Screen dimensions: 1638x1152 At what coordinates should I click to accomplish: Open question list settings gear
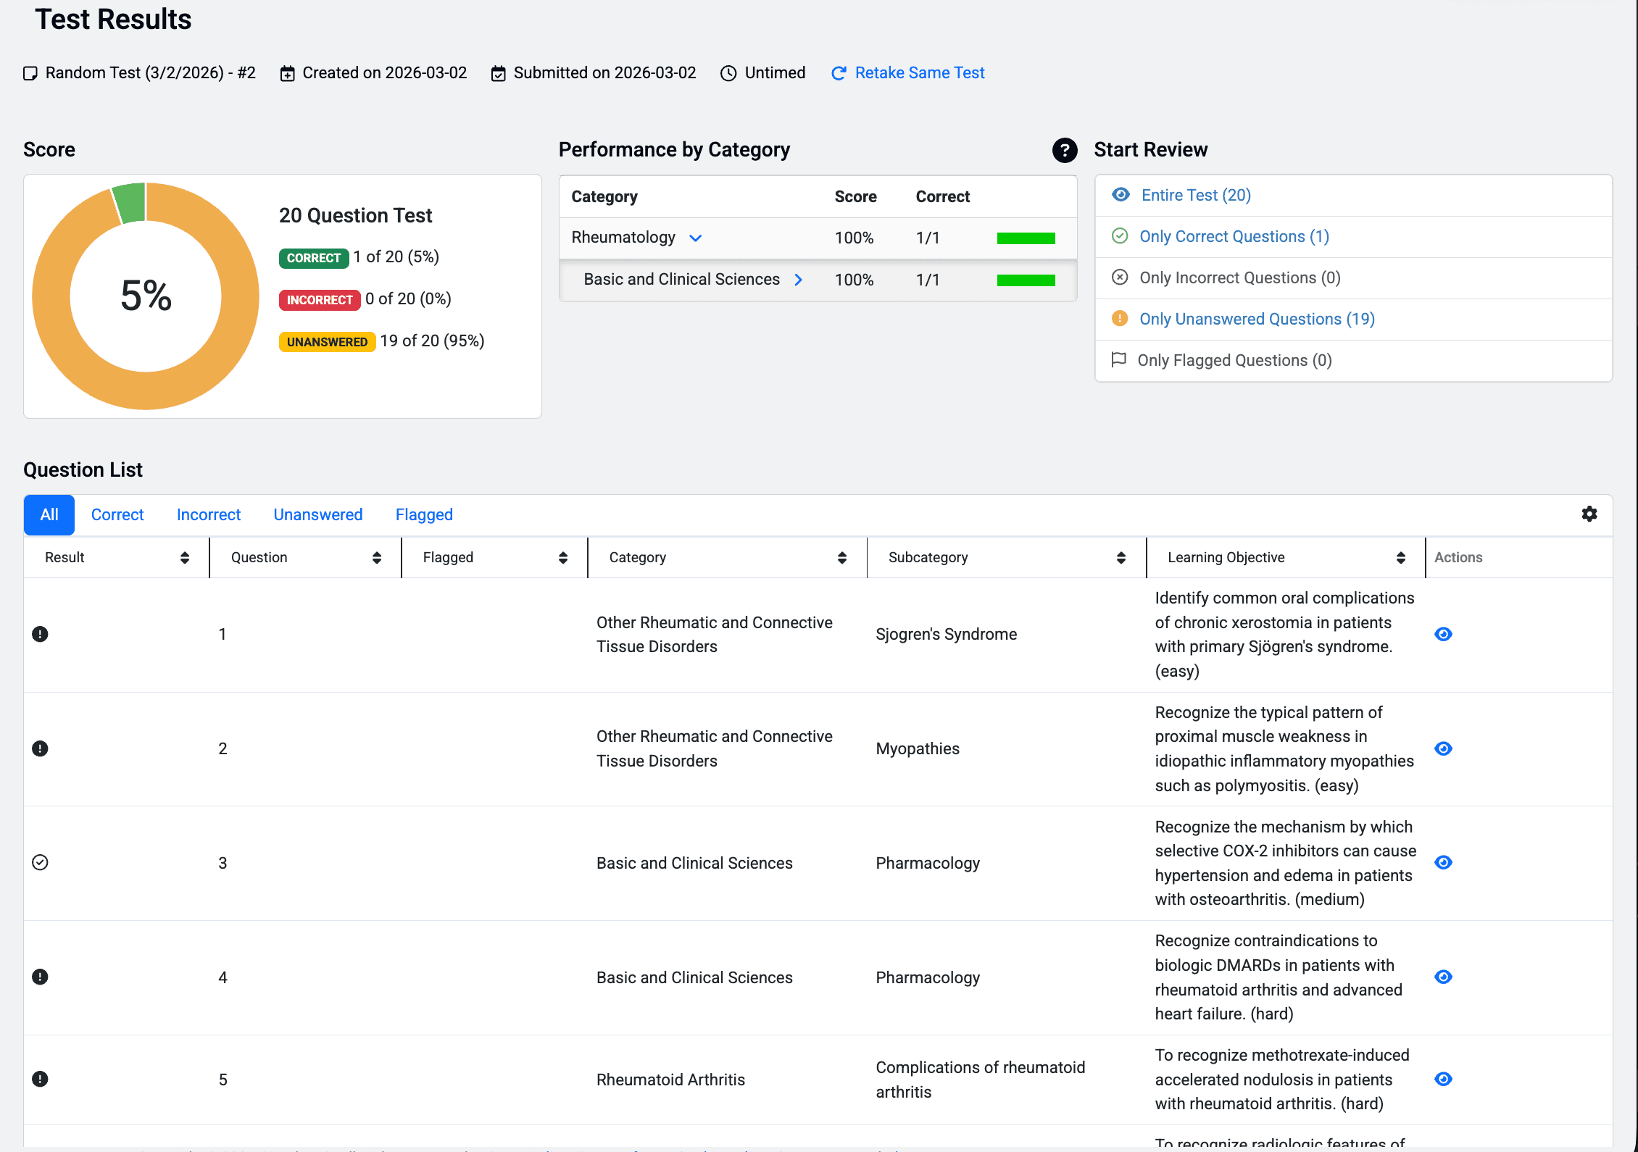(1589, 514)
